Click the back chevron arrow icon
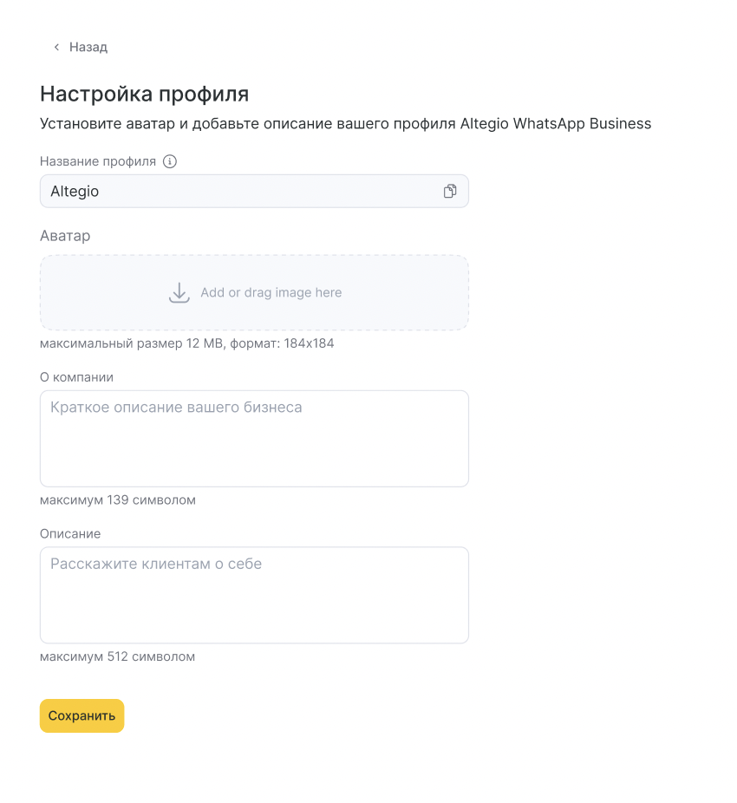 click(x=56, y=47)
